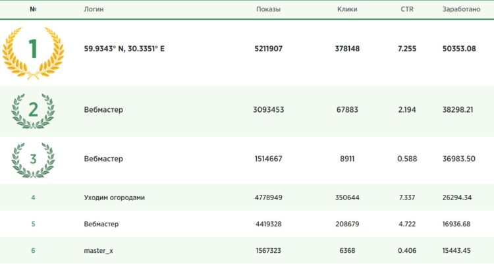494x264 pixels.
Task: Click the № column header
Action: 33,10
